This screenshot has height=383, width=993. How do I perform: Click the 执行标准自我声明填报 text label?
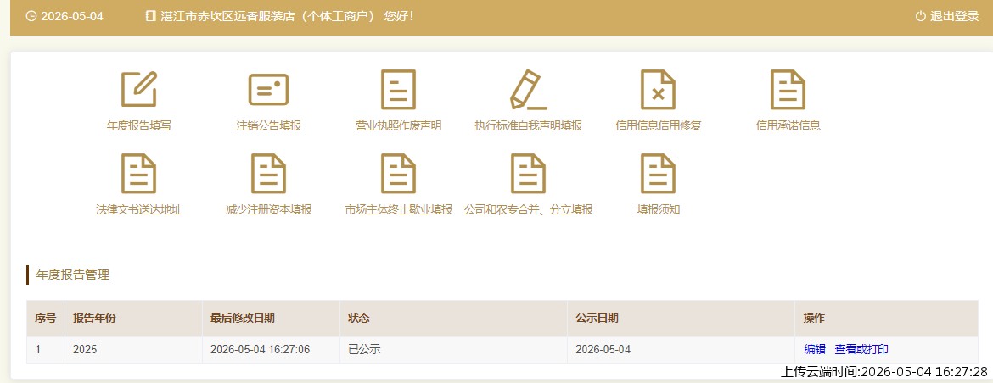click(x=528, y=125)
